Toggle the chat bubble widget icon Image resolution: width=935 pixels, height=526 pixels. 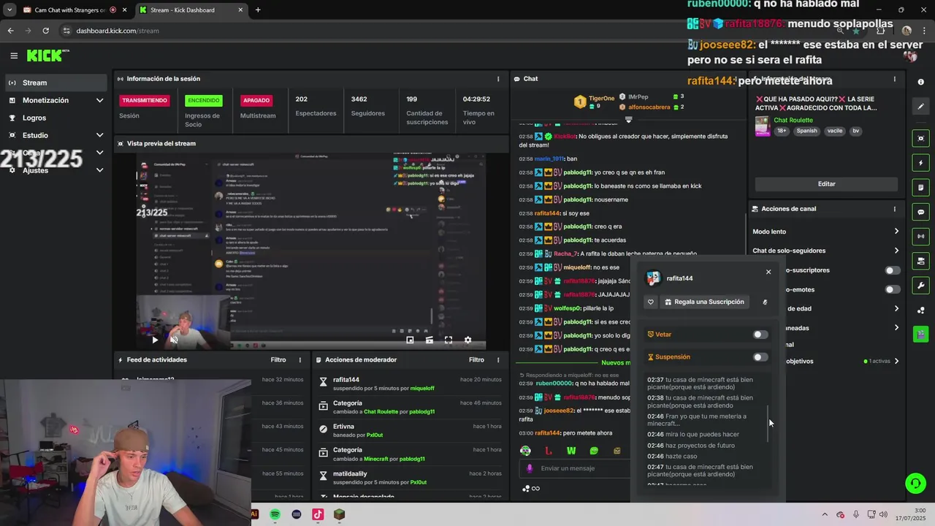pos(921,212)
